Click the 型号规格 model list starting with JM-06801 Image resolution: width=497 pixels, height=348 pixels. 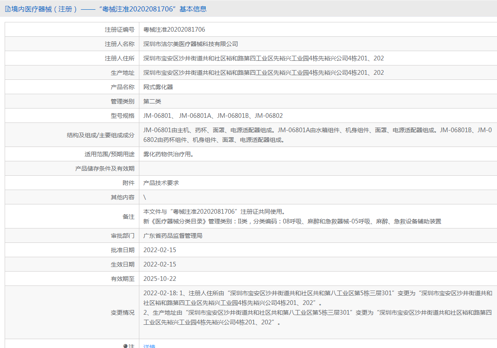[213, 116]
